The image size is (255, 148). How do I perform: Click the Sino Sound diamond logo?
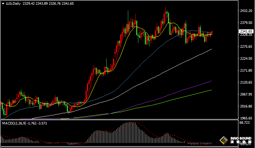(224, 140)
